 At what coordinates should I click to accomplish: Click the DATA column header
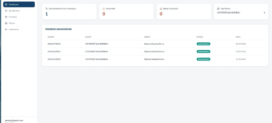point(238,37)
